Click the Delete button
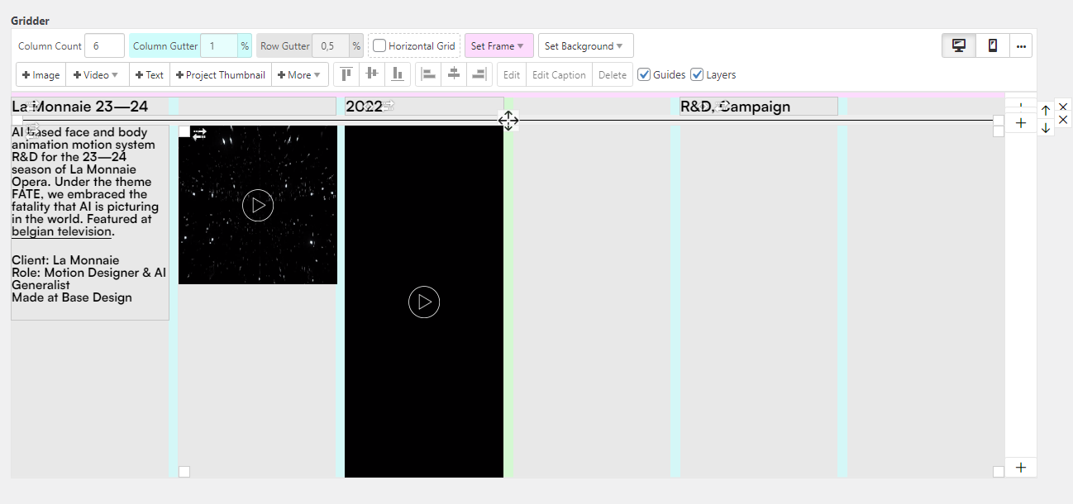Image resolution: width=1073 pixels, height=504 pixels. pyautogui.click(x=613, y=74)
